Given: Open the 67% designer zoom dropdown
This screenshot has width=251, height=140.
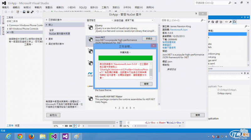Looking at the screenshot, I should [58, 126].
